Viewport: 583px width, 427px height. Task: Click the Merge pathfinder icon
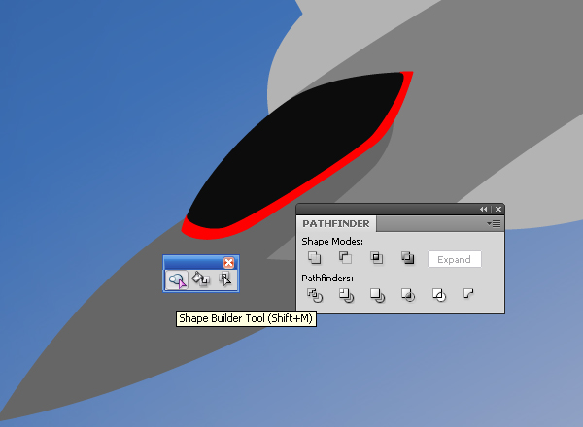(377, 296)
